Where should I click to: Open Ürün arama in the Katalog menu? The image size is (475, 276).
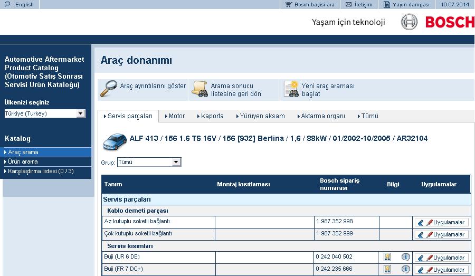(23, 161)
